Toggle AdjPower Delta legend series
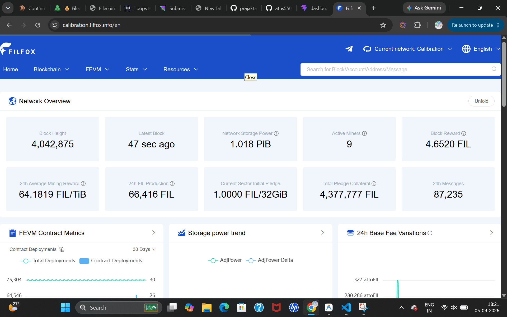 click(269, 260)
